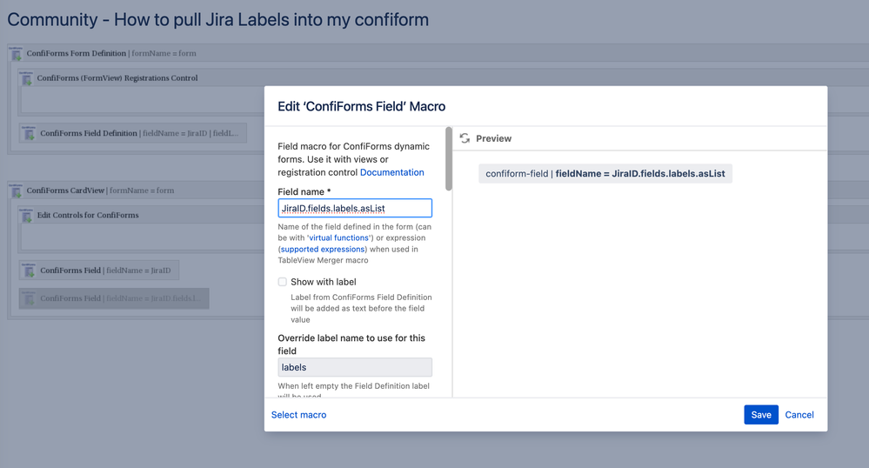Click the Registrations Control macro icon
This screenshot has height=468, width=869.
point(27,78)
